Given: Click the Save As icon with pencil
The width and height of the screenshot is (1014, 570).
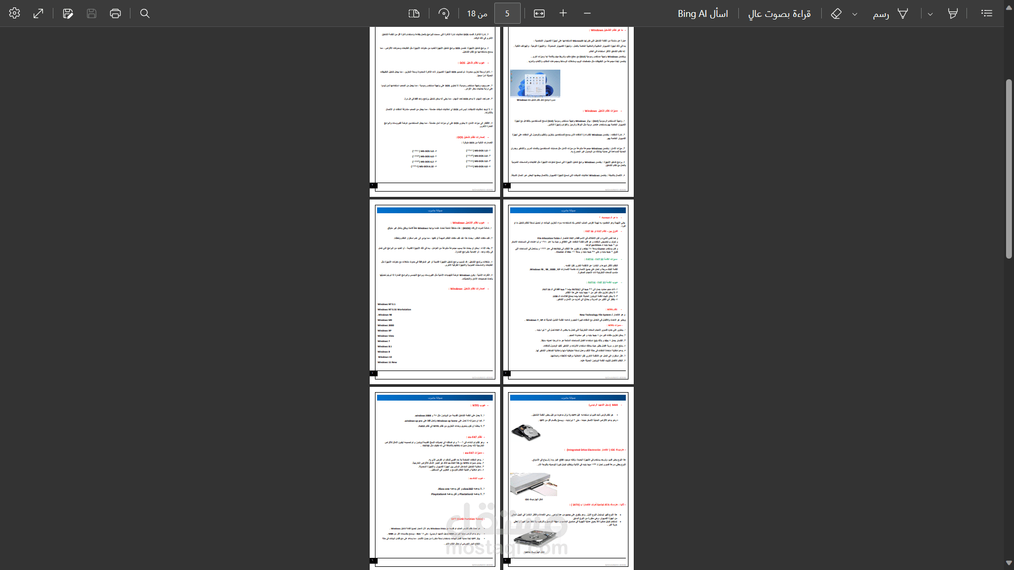Looking at the screenshot, I should pyautogui.click(x=68, y=13).
